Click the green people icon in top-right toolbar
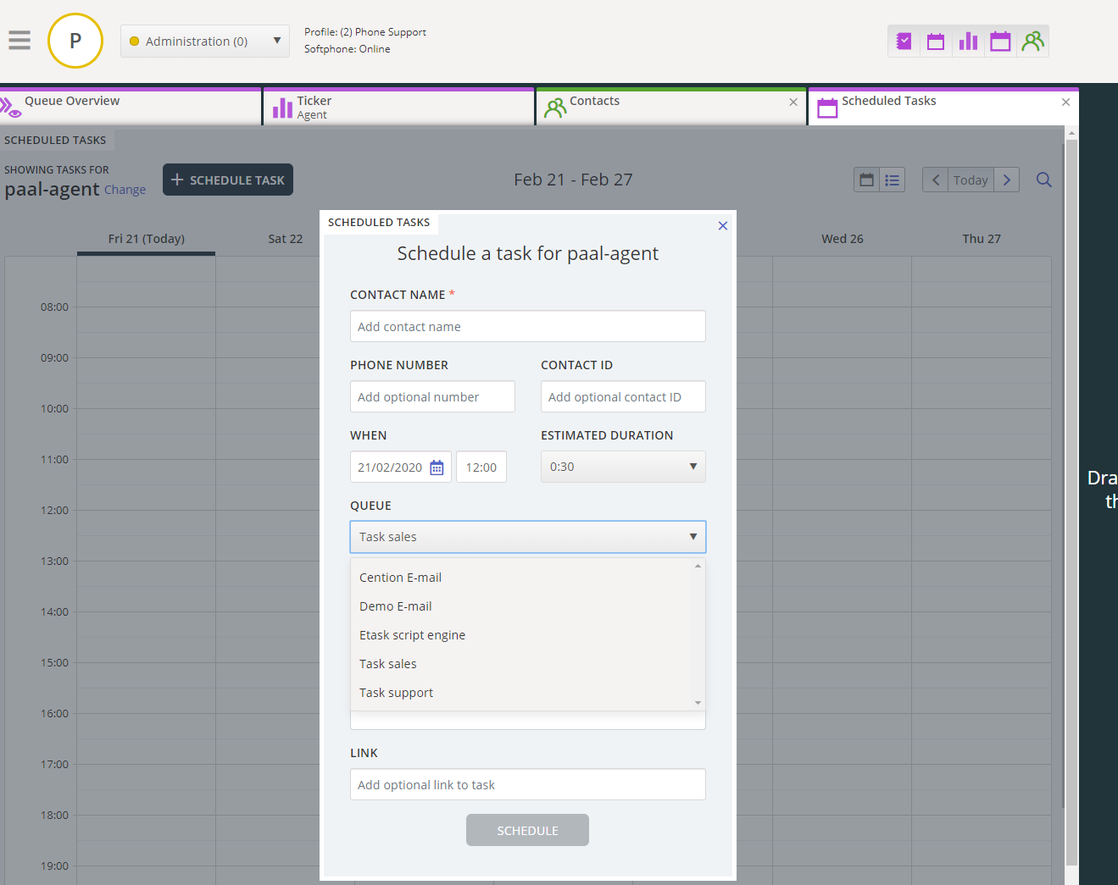The height and width of the screenshot is (885, 1118). click(1032, 41)
